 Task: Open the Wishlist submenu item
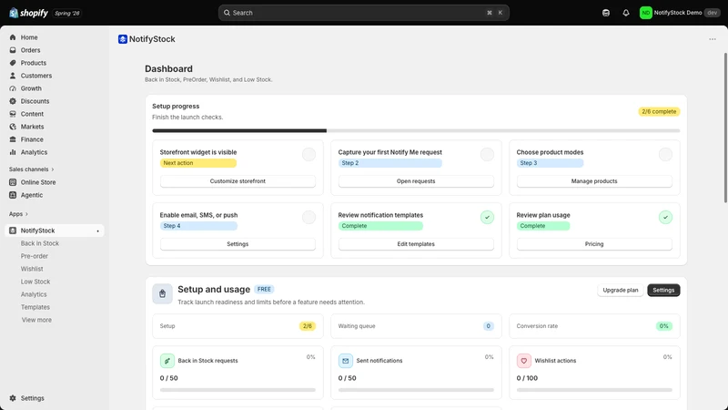(32, 269)
